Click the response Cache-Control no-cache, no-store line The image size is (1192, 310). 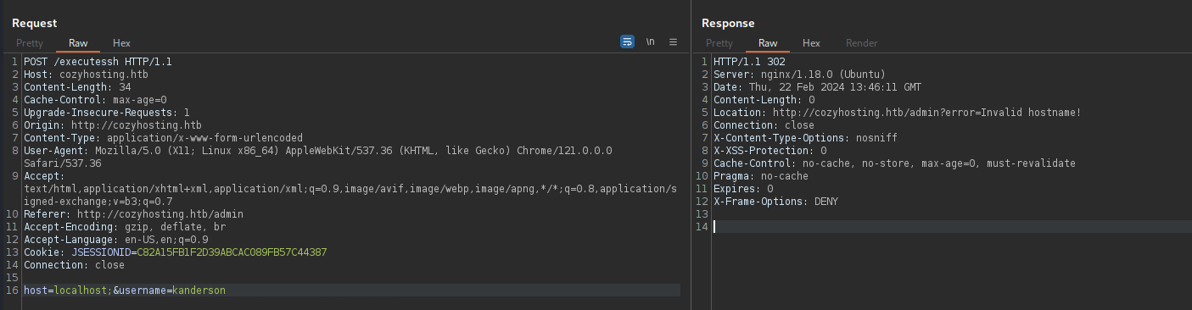coord(894,163)
